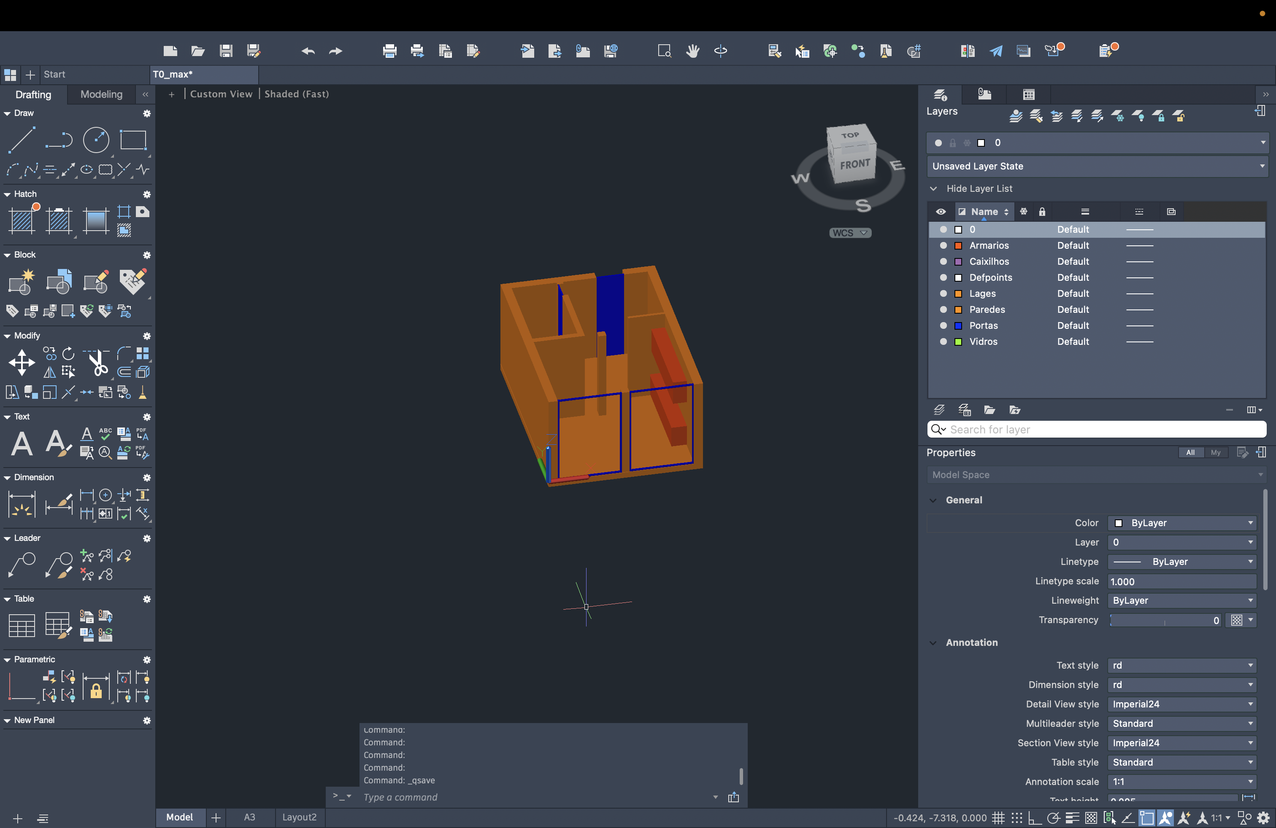Screen dimensions: 1276x828
Task: Click the WCS button under view cube
Action: (x=849, y=232)
